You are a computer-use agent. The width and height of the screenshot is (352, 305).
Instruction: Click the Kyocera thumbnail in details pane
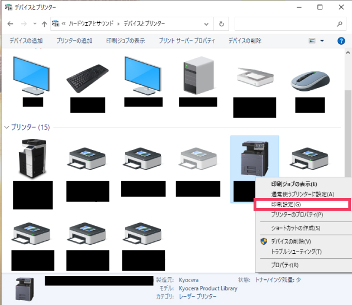click(25, 289)
